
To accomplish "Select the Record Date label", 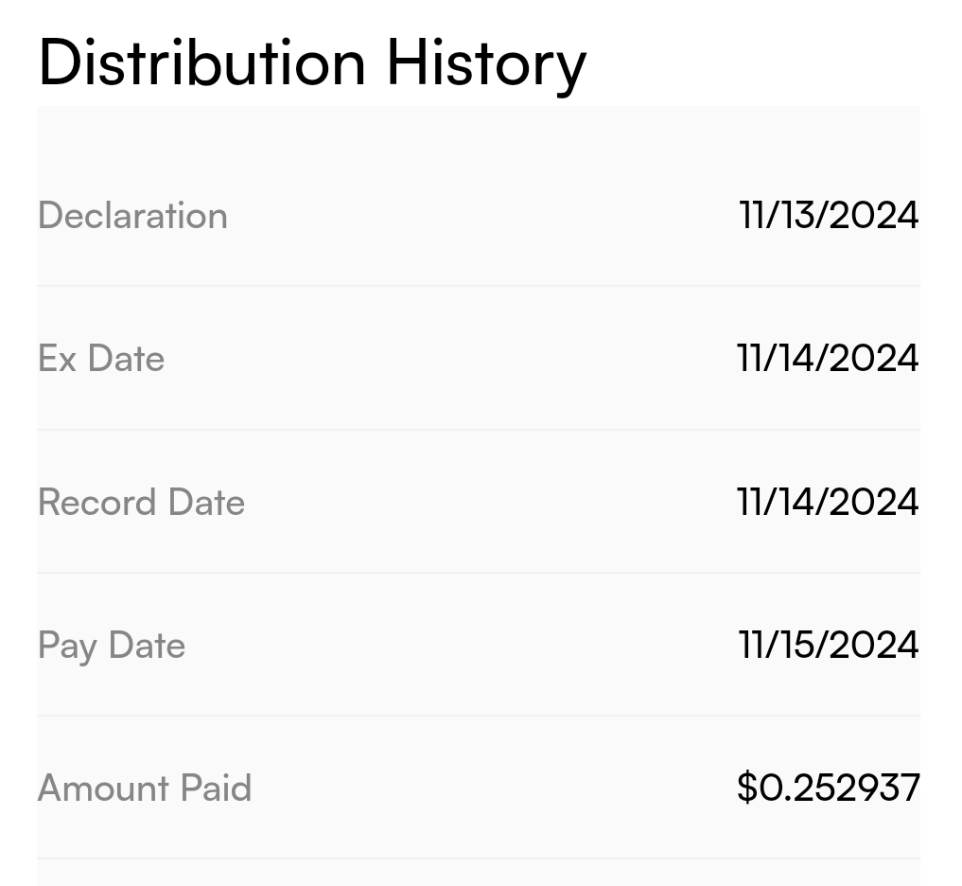I will coord(141,503).
